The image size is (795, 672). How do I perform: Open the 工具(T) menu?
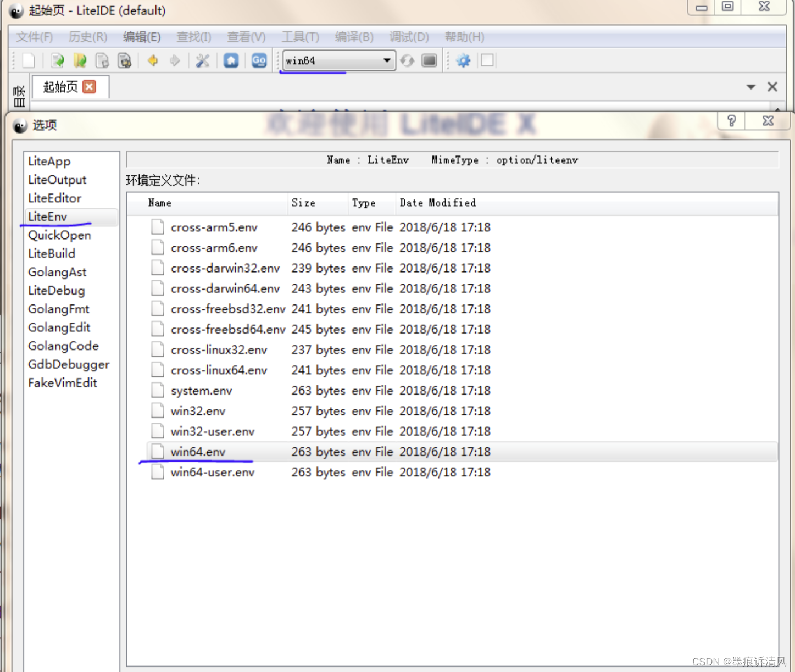click(x=301, y=37)
